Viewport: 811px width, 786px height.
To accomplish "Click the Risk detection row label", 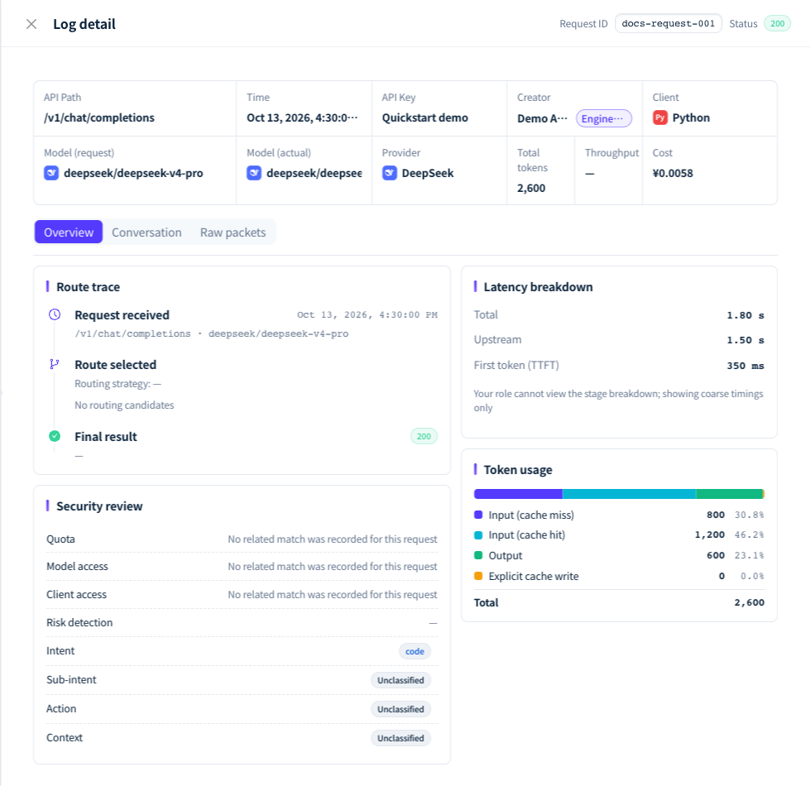I will tap(79, 622).
